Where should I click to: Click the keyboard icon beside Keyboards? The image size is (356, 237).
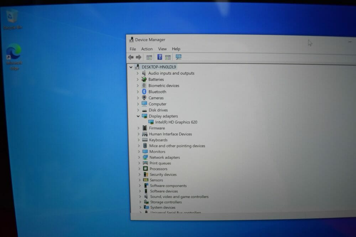145,140
